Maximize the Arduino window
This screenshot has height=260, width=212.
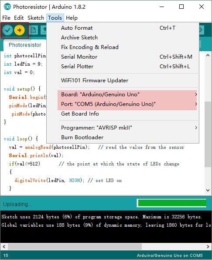tap(181, 7)
